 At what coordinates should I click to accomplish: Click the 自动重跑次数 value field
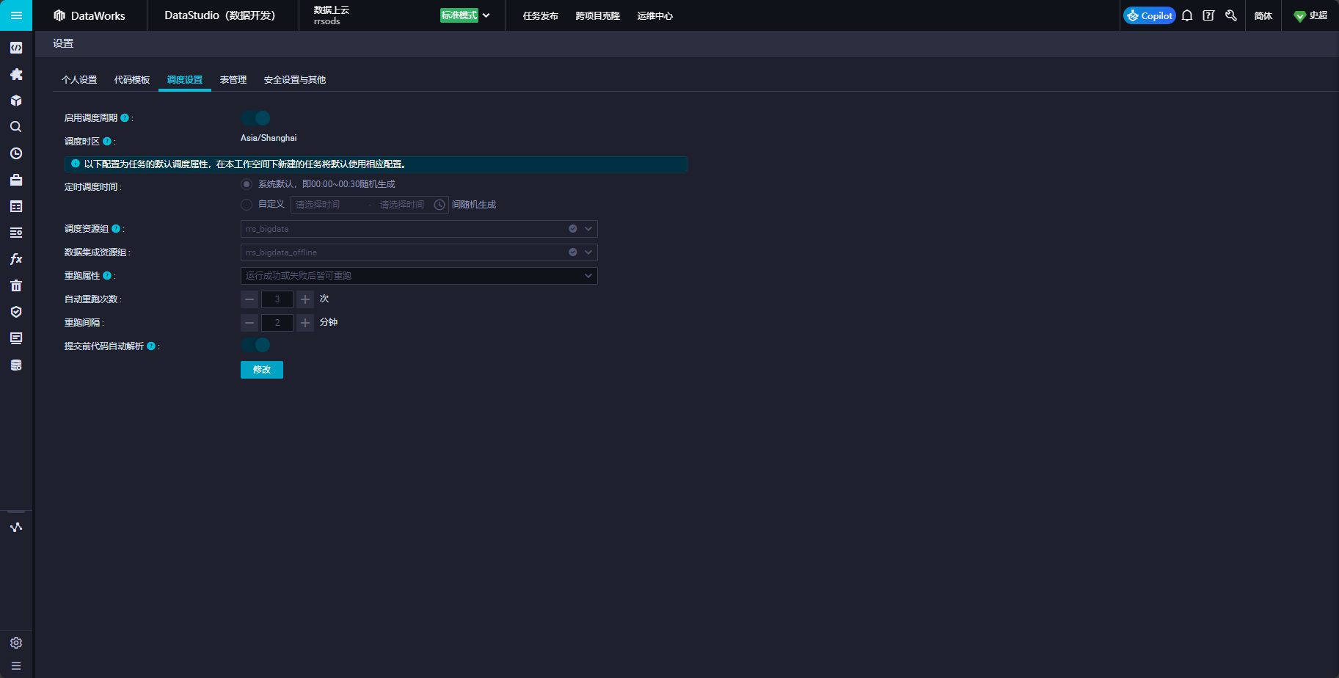click(277, 299)
